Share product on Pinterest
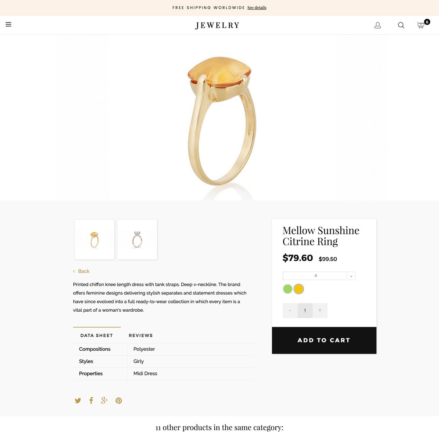Image resolution: width=439 pixels, height=439 pixels. point(119,401)
